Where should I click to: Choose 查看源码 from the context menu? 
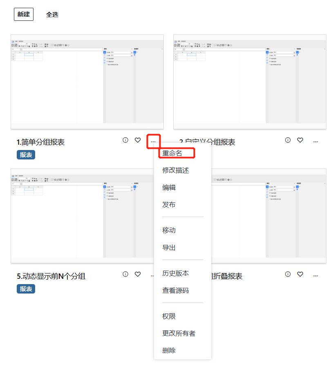click(176, 290)
